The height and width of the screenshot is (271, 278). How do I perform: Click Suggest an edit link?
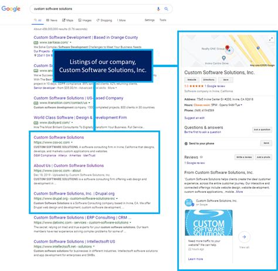point(194,118)
